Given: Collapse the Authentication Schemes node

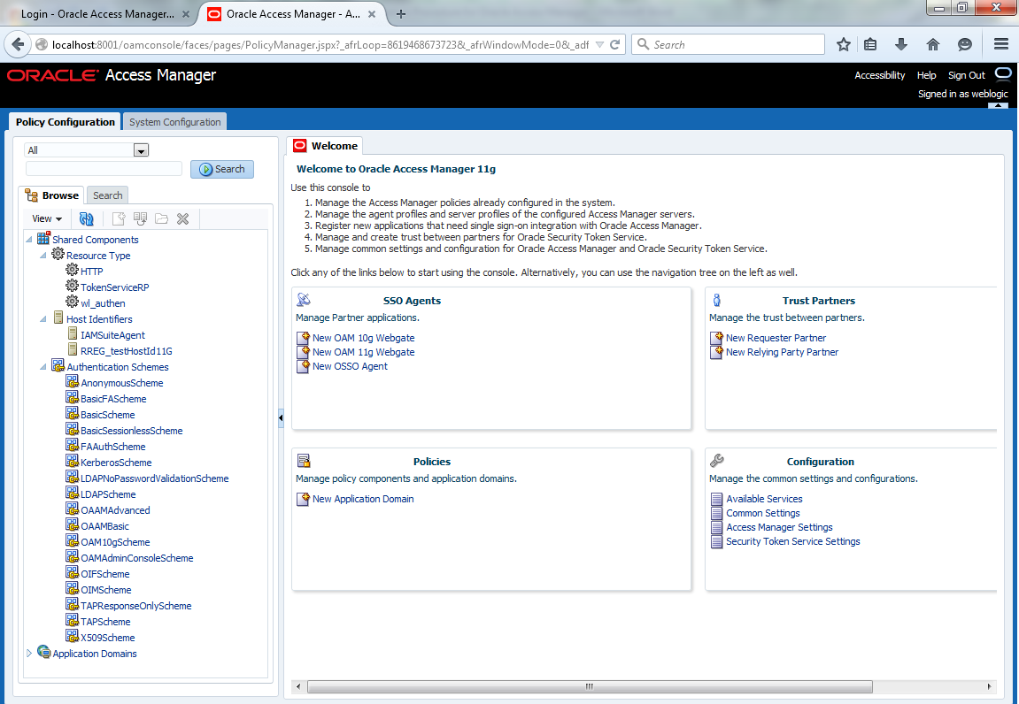Looking at the screenshot, I should point(43,367).
